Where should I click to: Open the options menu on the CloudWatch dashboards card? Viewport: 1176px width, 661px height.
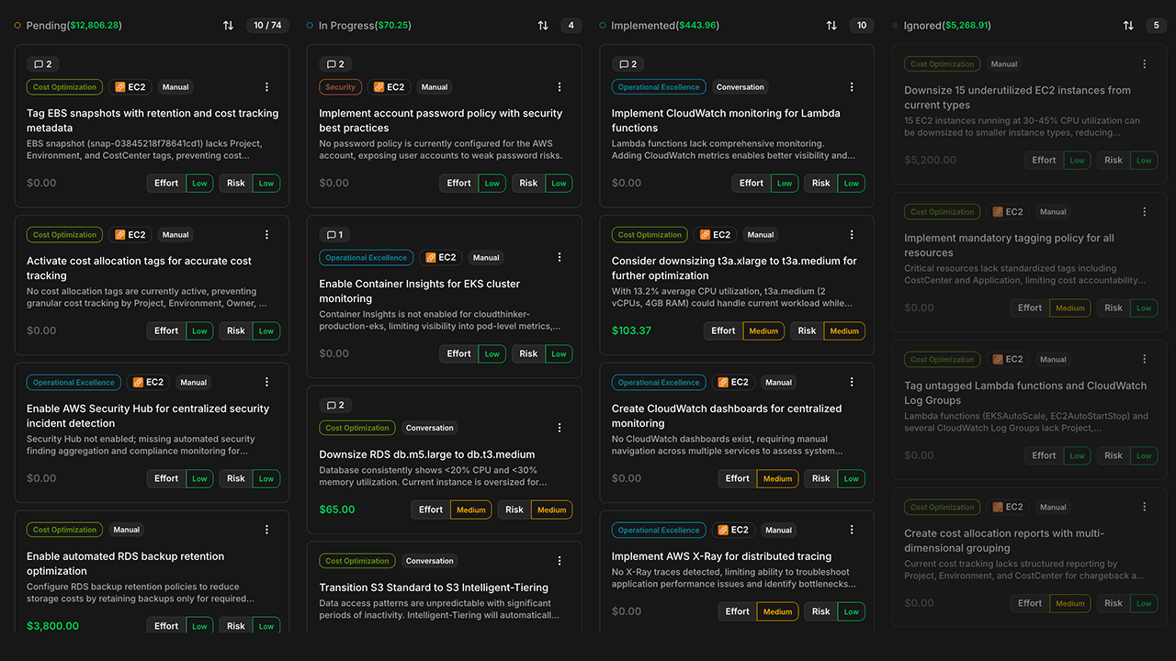[x=851, y=382]
